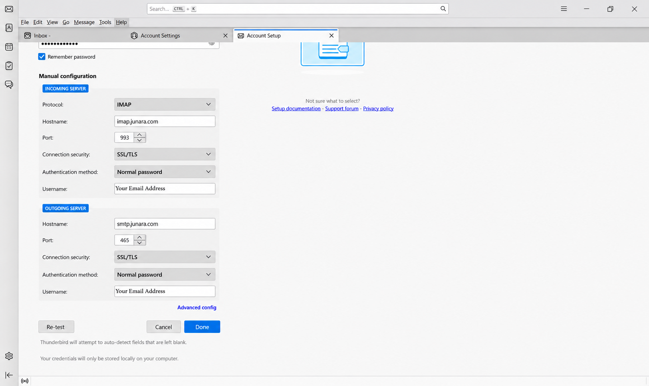649x386 pixels.
Task: Open outgoing Authentication method dropdown
Action: tap(165, 275)
